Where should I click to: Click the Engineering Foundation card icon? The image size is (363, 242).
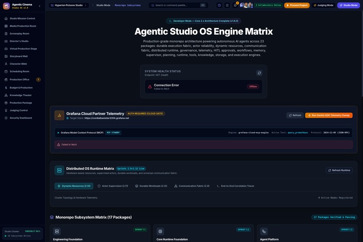57,231
